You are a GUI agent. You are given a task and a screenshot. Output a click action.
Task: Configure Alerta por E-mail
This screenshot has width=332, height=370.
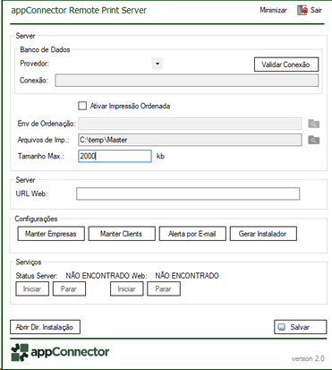192,234
